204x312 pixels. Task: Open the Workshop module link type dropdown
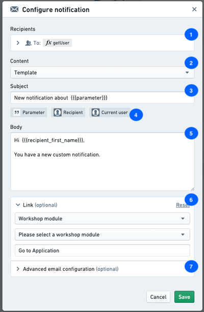tap(103, 219)
